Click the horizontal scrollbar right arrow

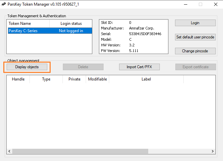pos(213,151)
